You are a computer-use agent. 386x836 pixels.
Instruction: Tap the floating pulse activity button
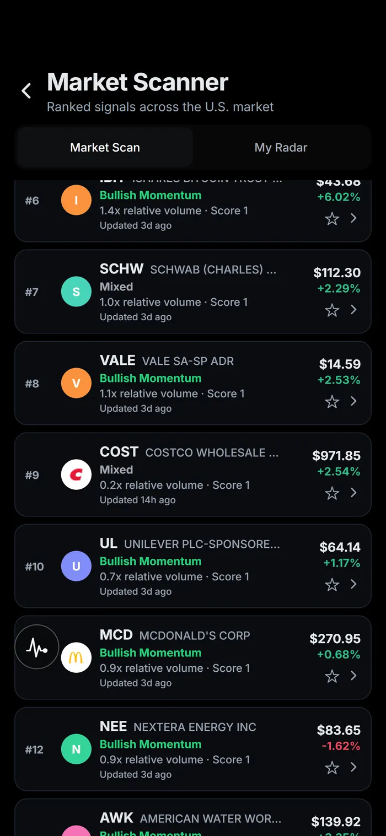36,647
